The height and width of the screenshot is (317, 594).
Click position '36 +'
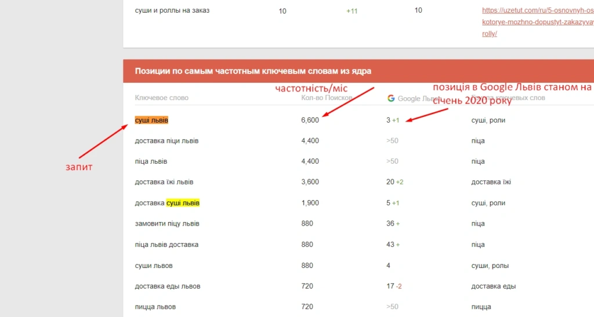(x=393, y=224)
